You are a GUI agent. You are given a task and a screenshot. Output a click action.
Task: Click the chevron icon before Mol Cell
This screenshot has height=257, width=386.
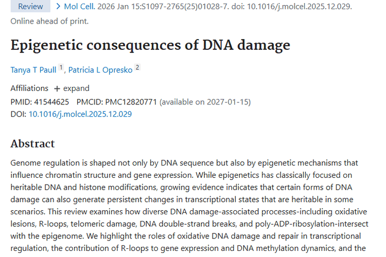[59, 7]
